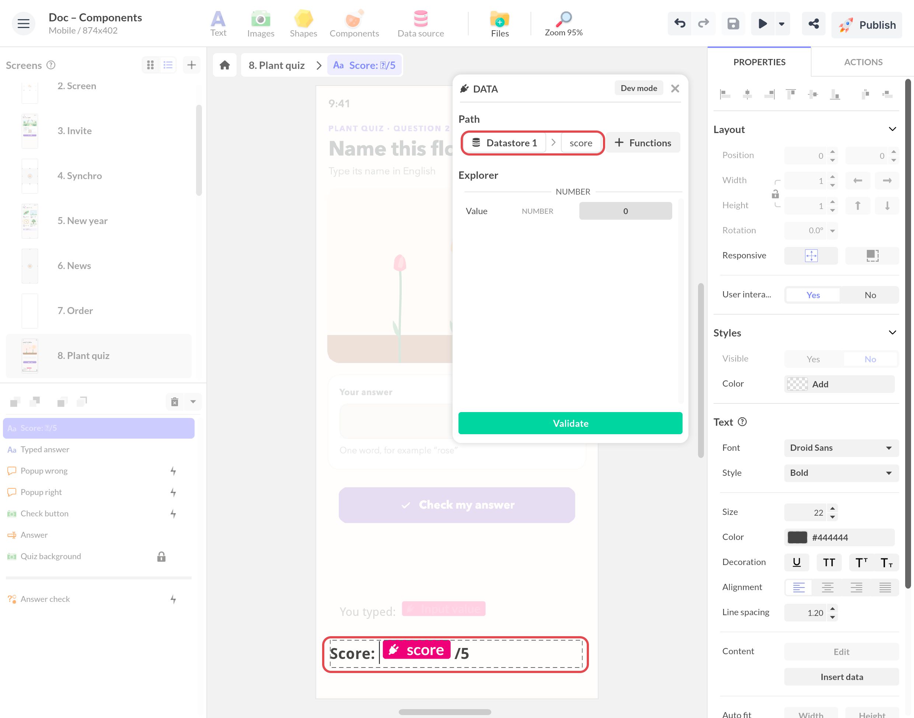The image size is (914, 718).
Task: Open the hamburger main menu
Action: click(x=24, y=24)
